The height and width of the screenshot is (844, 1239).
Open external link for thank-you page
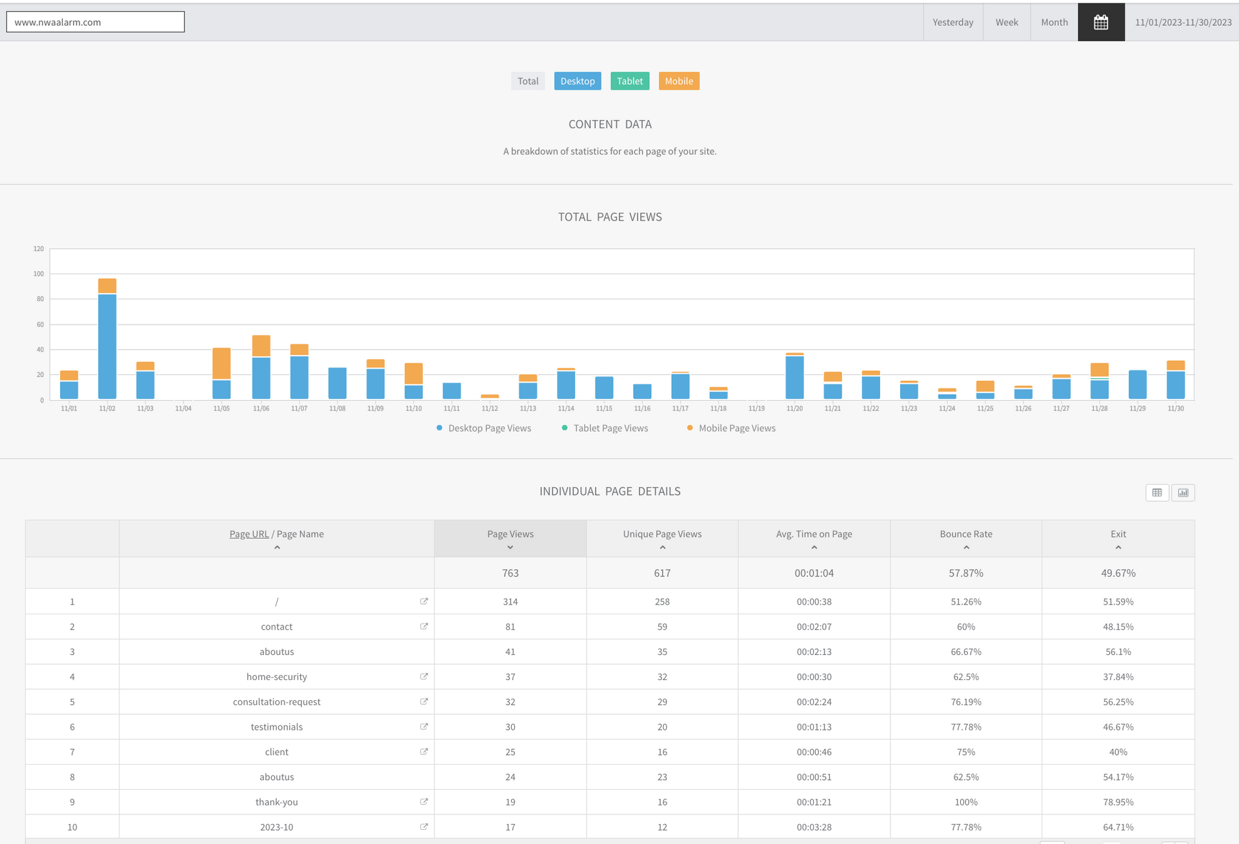coord(424,801)
